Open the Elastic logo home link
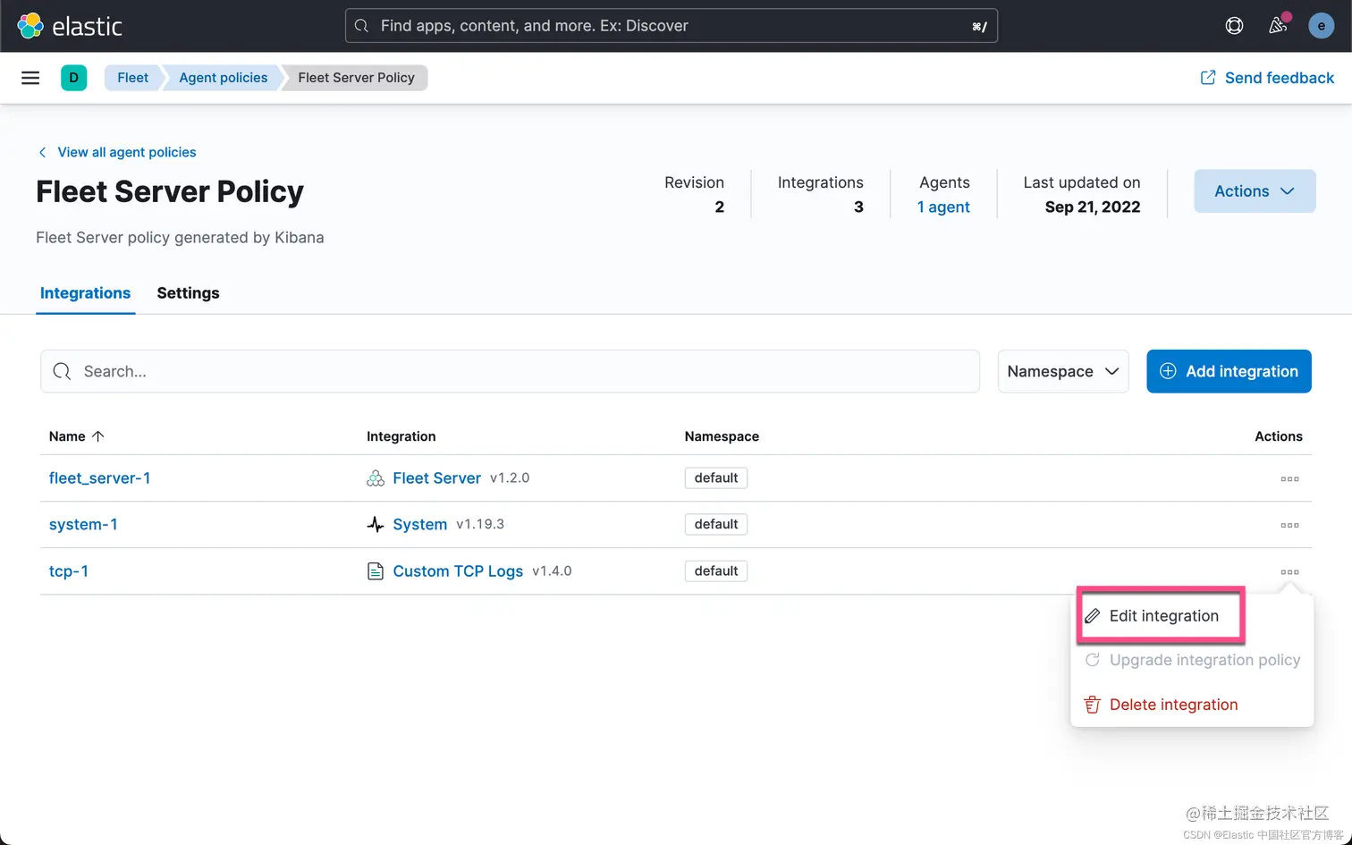 70,26
